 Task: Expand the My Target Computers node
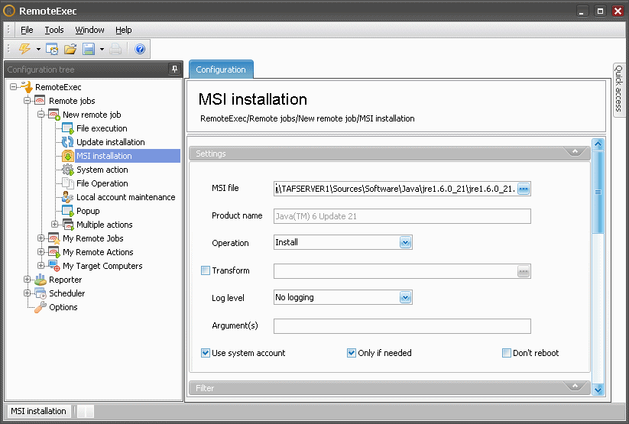[x=41, y=266]
